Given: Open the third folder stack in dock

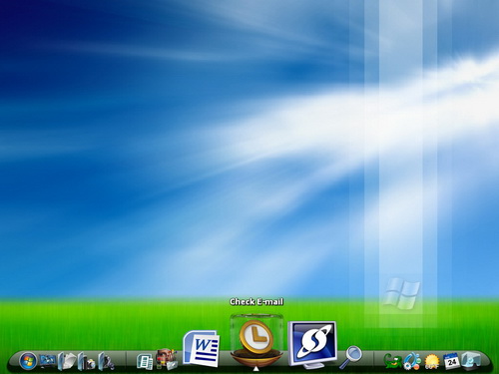Looking at the screenshot, I should tap(106, 362).
